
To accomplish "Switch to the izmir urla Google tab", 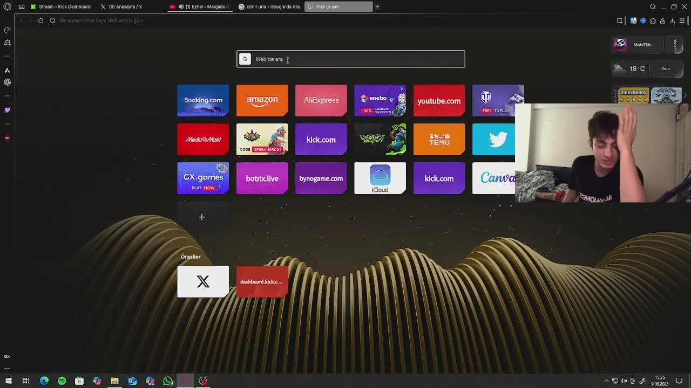I will coord(269,6).
